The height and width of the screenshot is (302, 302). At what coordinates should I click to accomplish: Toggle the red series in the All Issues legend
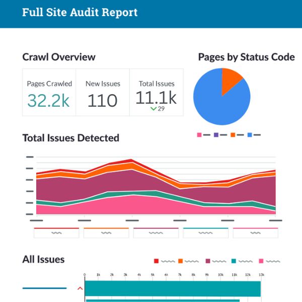click(157, 261)
